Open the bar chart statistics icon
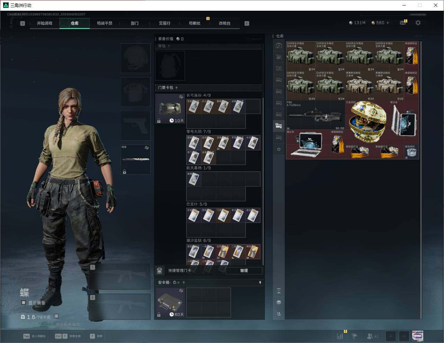This screenshot has width=444, height=343. pyautogui.click(x=340, y=336)
